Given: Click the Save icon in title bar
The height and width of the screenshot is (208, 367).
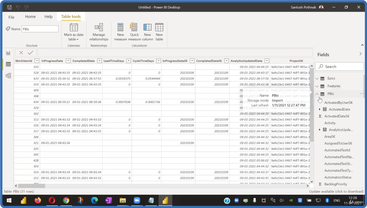Looking at the screenshot, I should (9, 7).
